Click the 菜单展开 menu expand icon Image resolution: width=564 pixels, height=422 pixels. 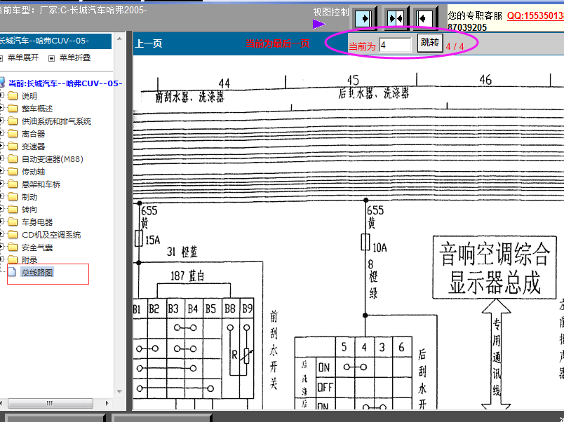[1, 58]
